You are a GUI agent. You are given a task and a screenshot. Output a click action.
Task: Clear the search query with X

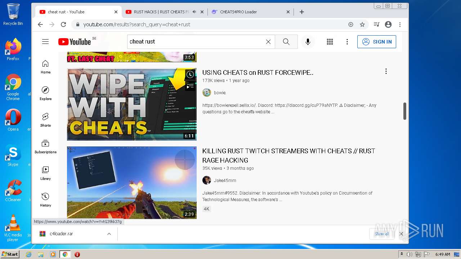tap(268, 42)
